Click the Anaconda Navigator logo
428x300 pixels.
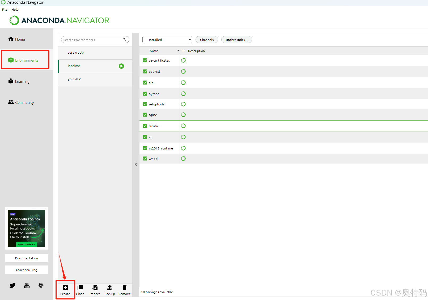pos(59,20)
